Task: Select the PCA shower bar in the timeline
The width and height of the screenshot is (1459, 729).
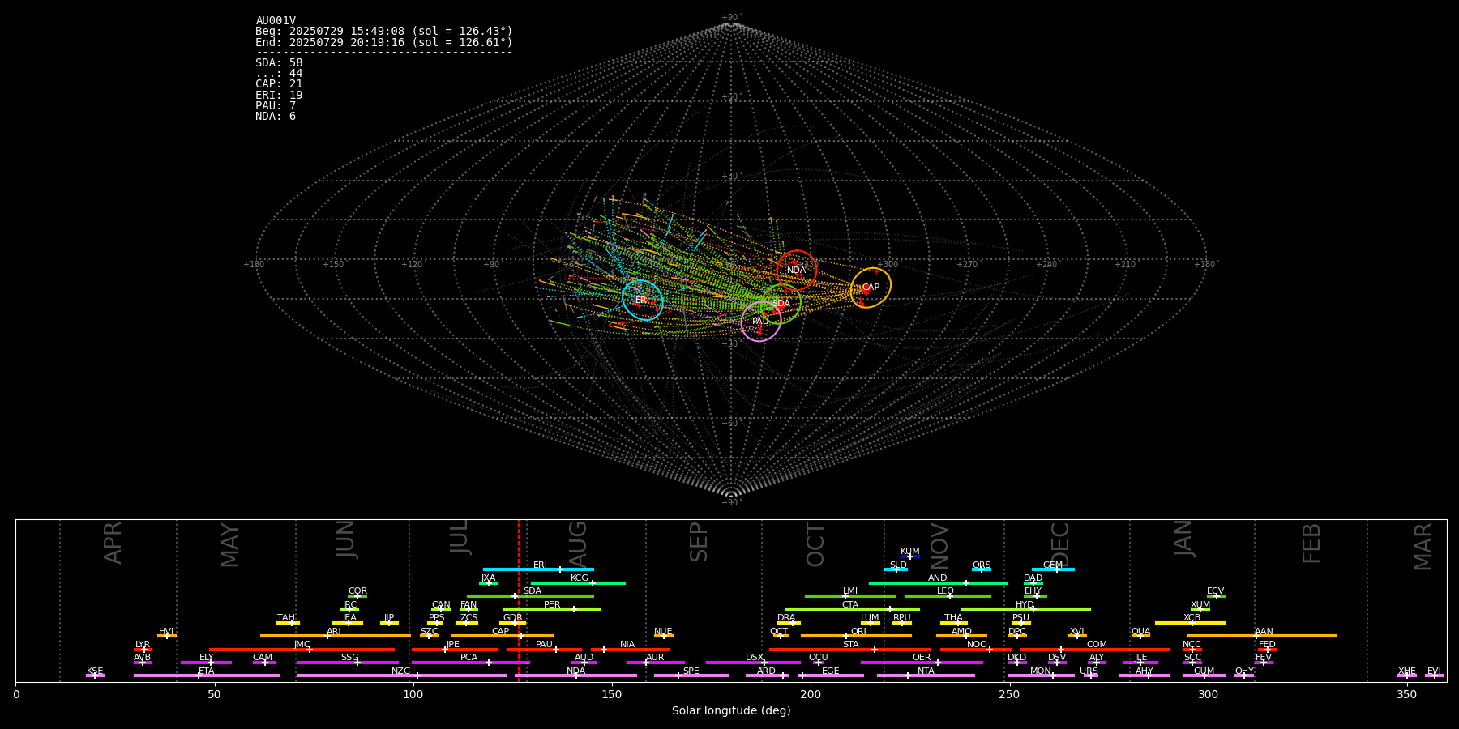Action: 470,662
